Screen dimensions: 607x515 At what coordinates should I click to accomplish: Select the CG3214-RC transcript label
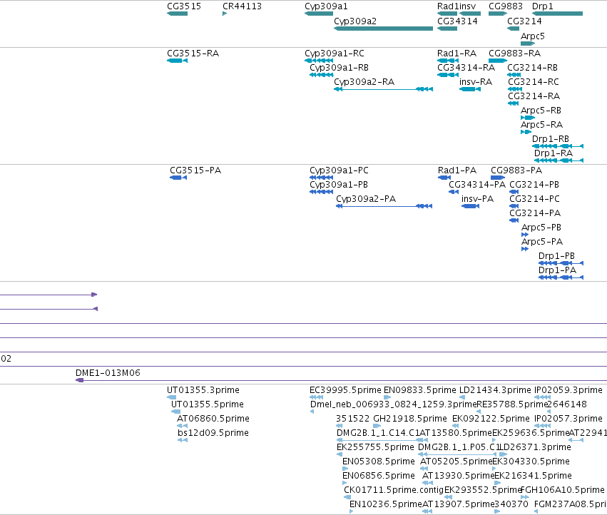click(533, 82)
